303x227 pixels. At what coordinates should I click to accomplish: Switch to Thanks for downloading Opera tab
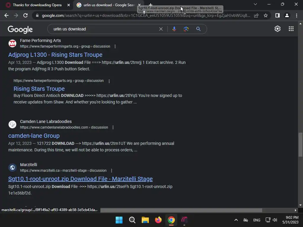point(37,5)
